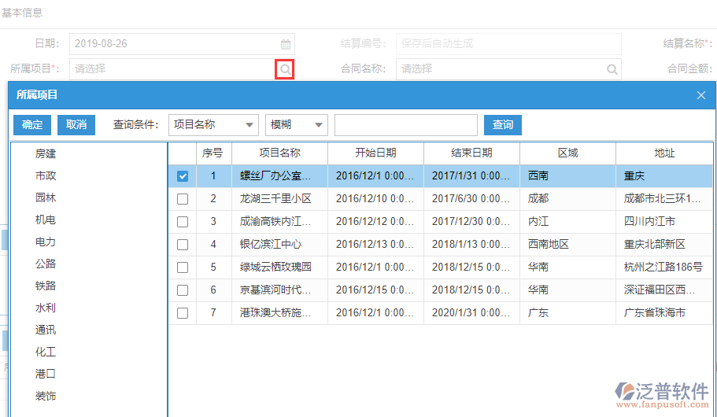Select 园林 in the category tree
717x417 pixels.
coord(46,197)
